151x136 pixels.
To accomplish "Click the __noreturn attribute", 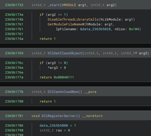I will pos(92,116).
